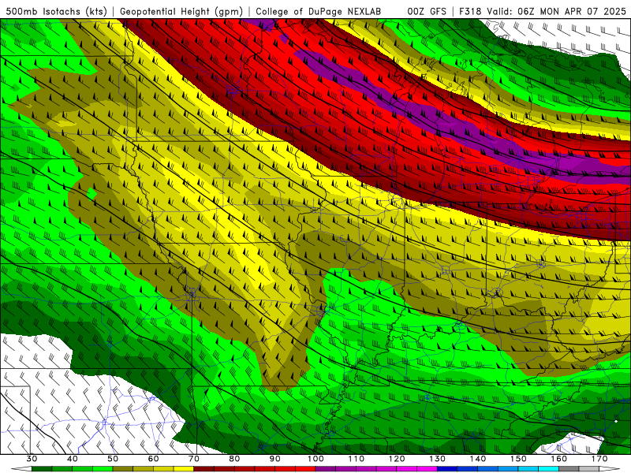
Task: Click the bright yellow legend swatch below 70
Action: 184,469
